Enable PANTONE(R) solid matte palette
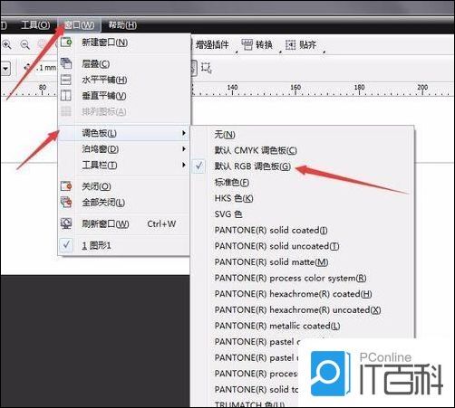The image size is (455, 408). (303, 262)
